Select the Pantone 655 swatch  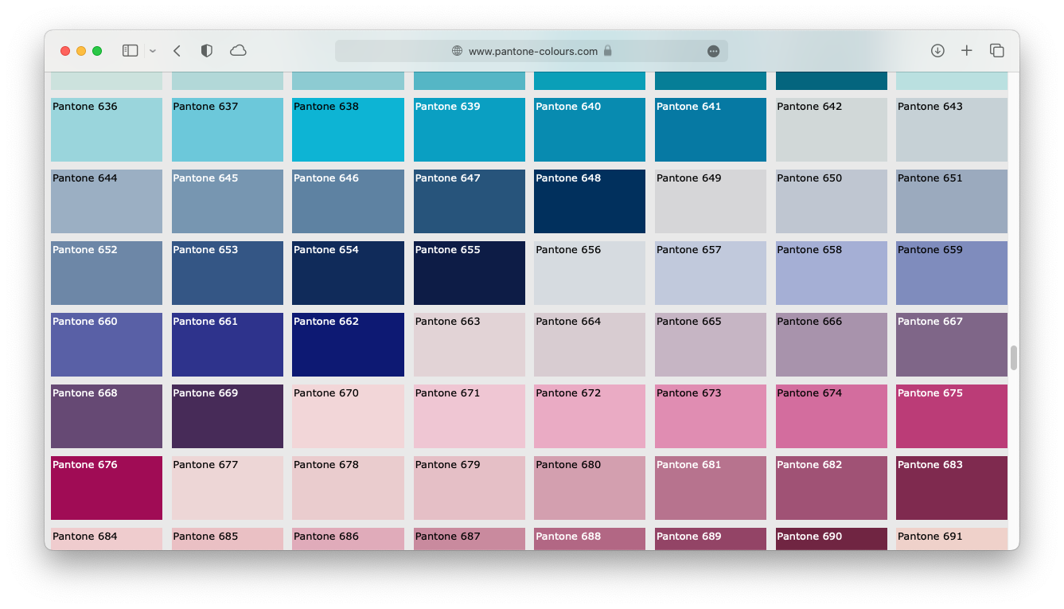tap(470, 273)
